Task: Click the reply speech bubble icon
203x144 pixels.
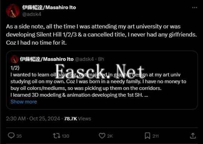Action: (11, 136)
